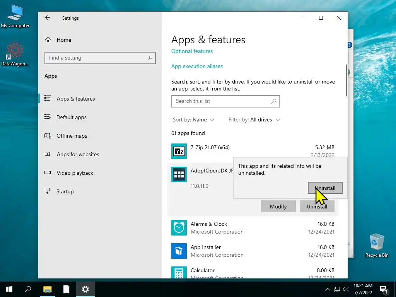
Task: Select the 7-Zip 21.07 (x64) entry
Action: click(x=253, y=151)
